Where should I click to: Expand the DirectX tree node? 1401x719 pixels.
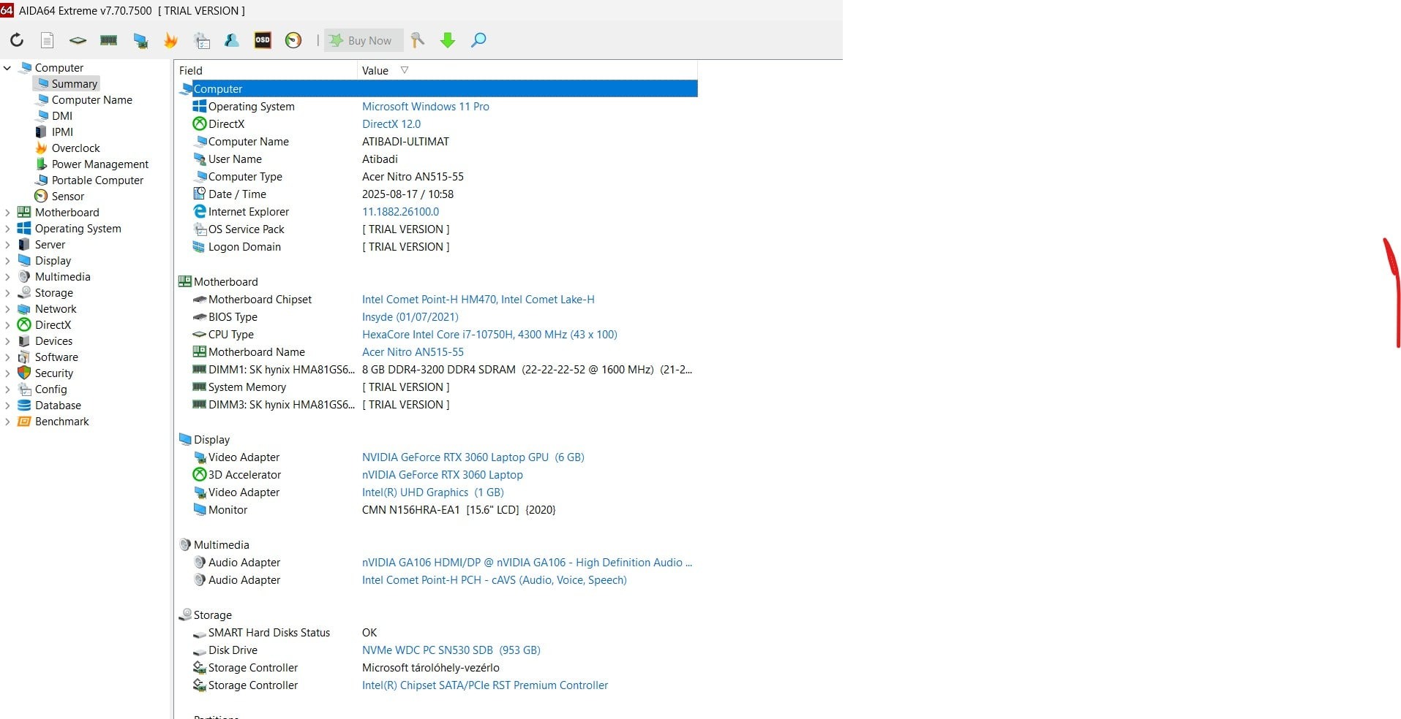[7, 325]
